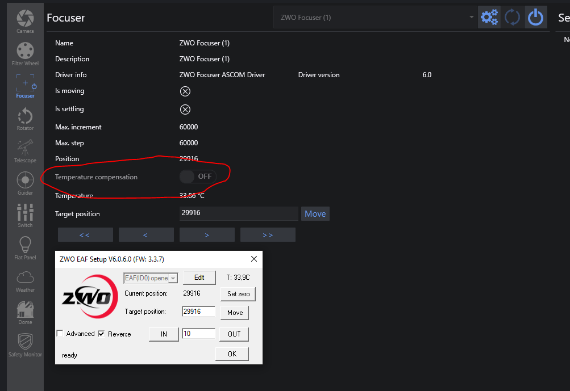Click the OUT button
Viewport: 570px width, 391px height.
coord(234,334)
